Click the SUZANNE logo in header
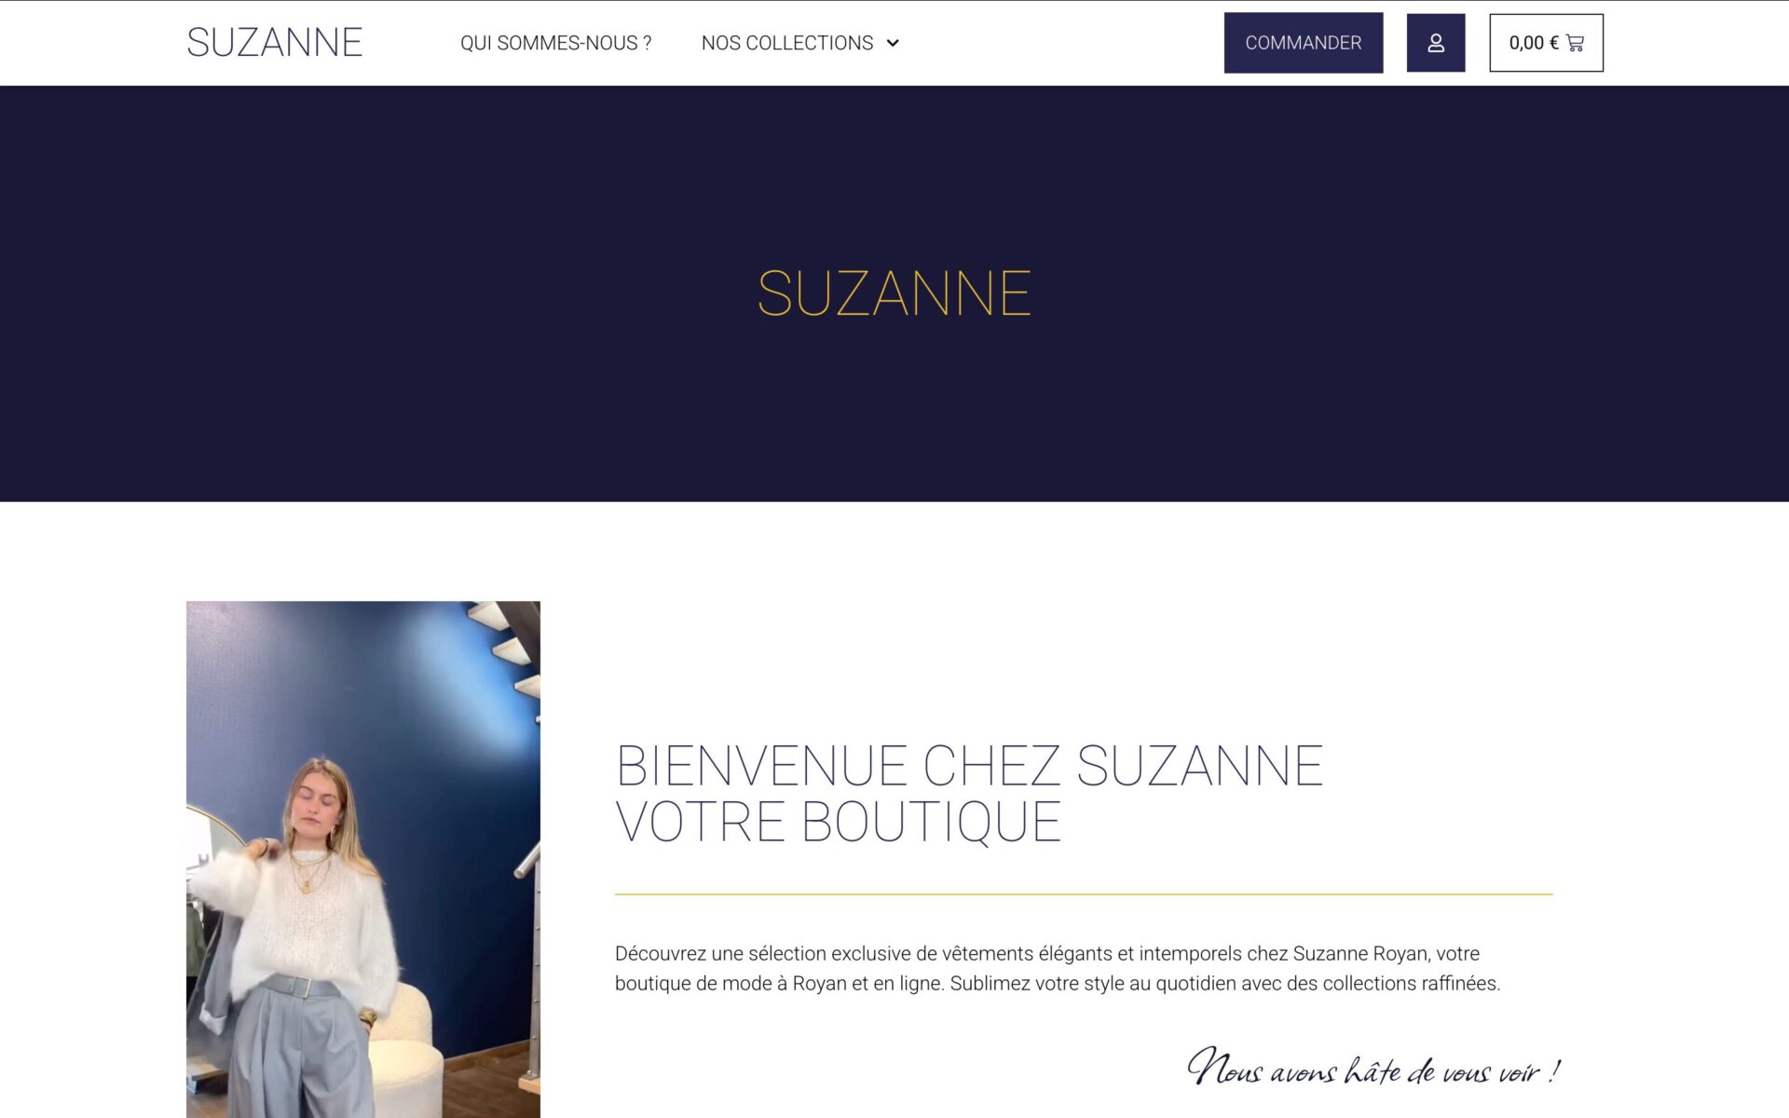 point(275,43)
